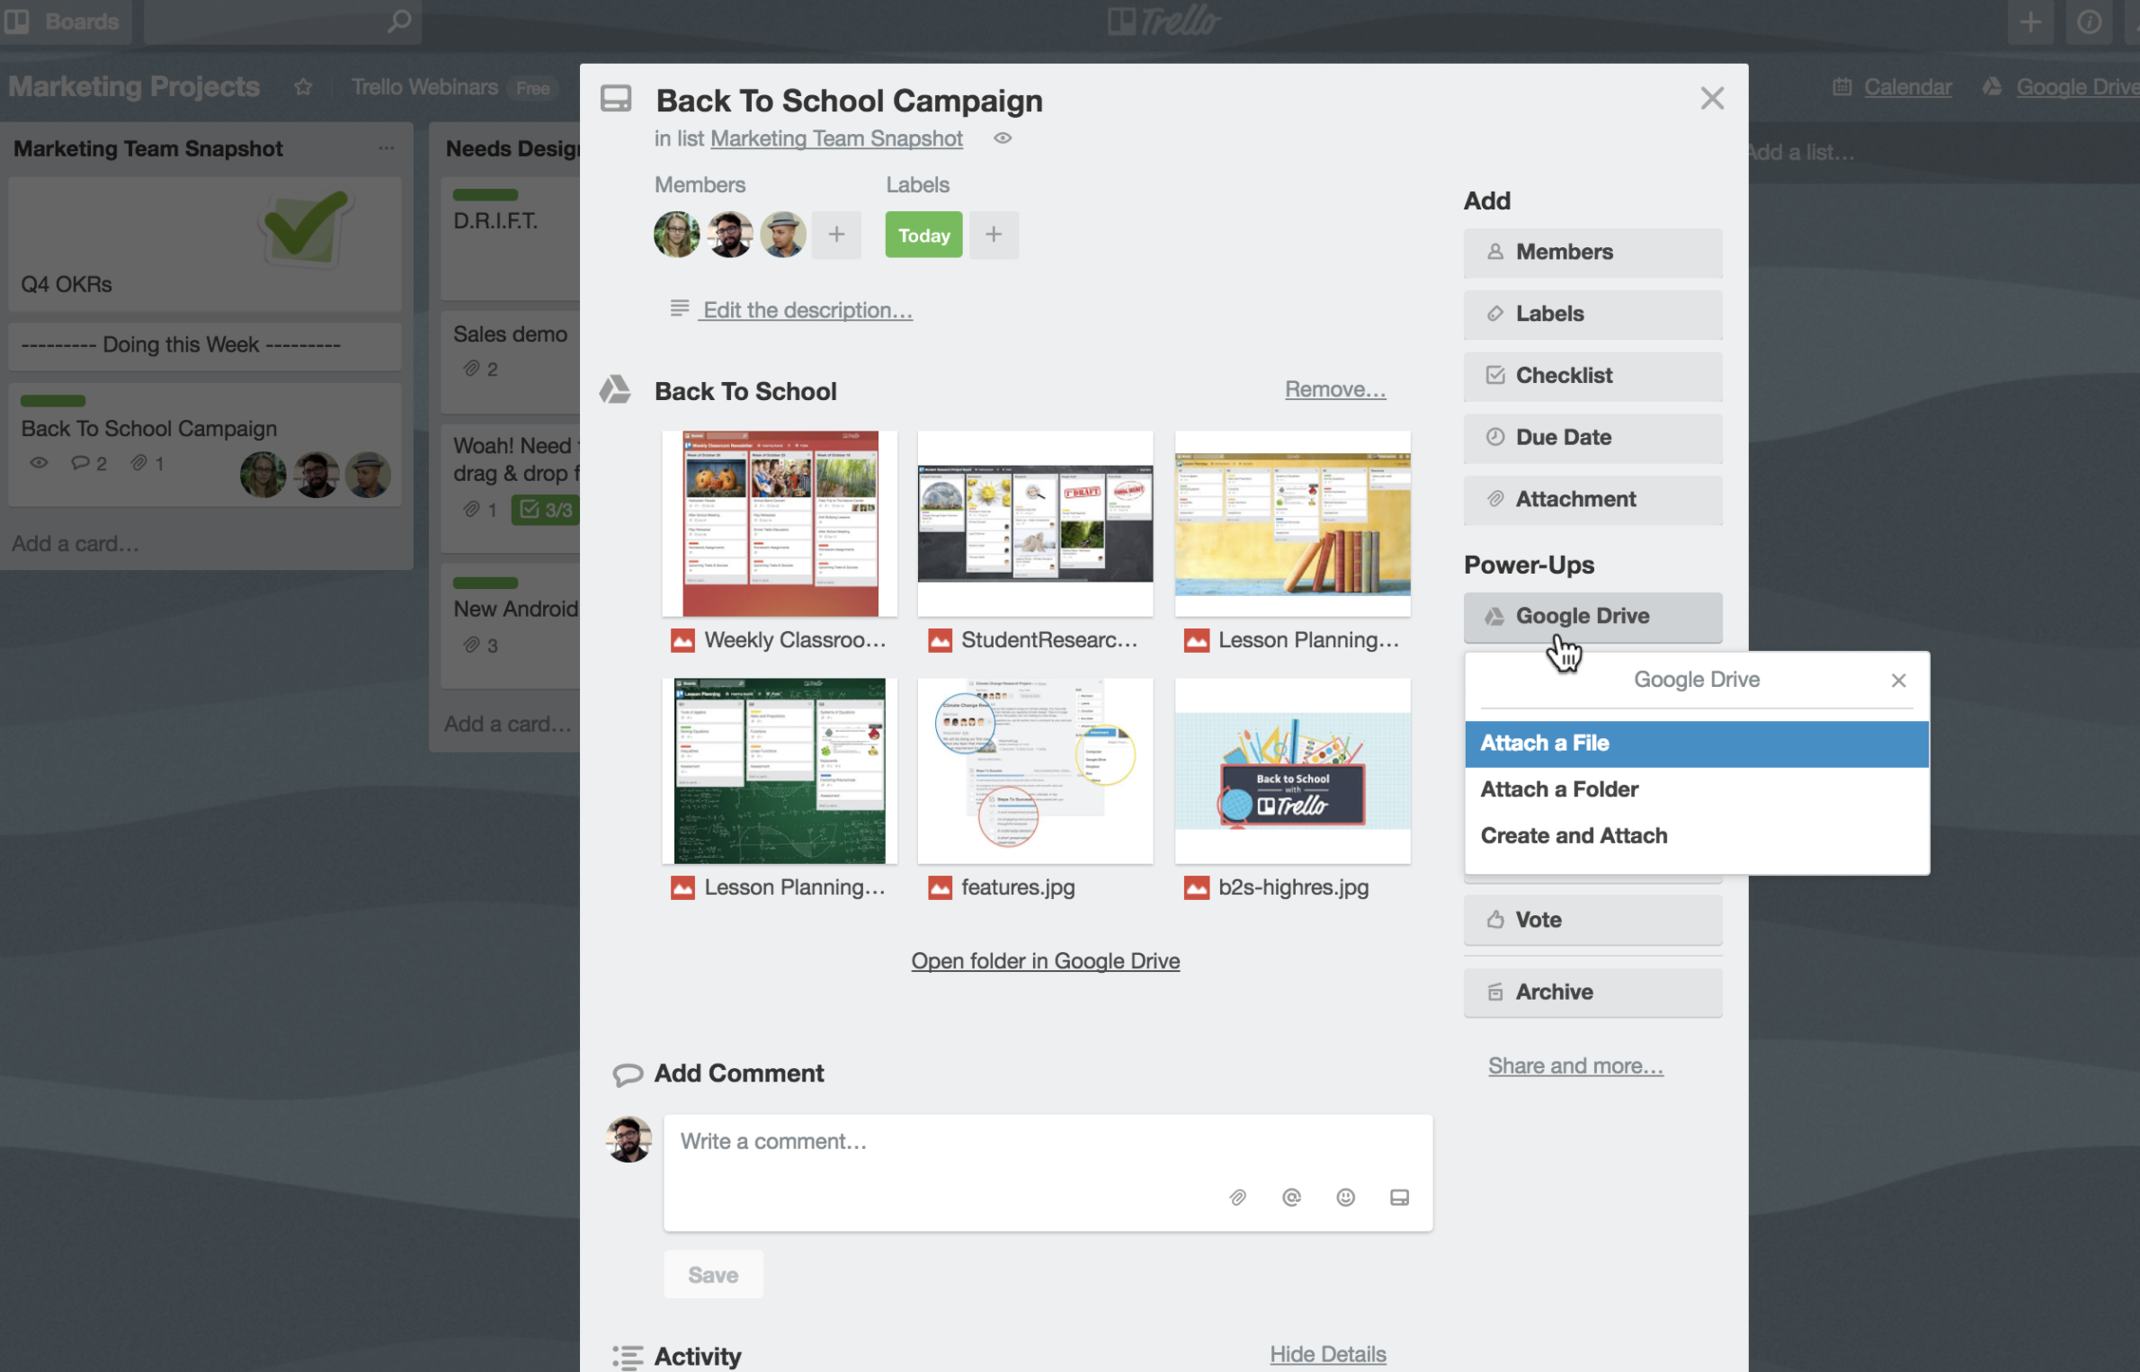Click add member plus icon on card
The image size is (2140, 1372).
coord(836,234)
